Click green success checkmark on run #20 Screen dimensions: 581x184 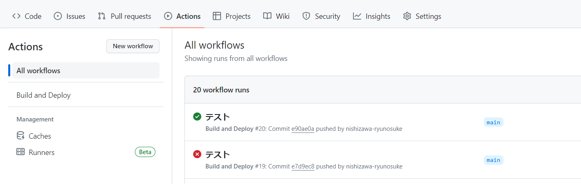197,117
